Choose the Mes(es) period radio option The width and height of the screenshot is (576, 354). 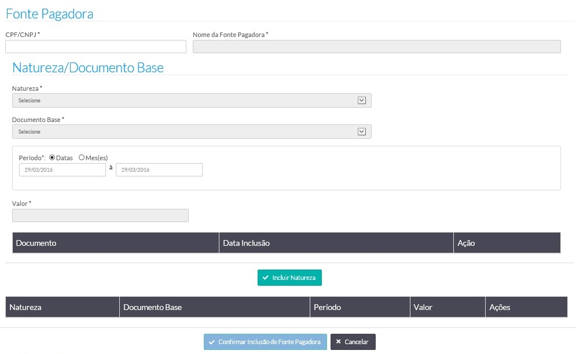(x=82, y=157)
